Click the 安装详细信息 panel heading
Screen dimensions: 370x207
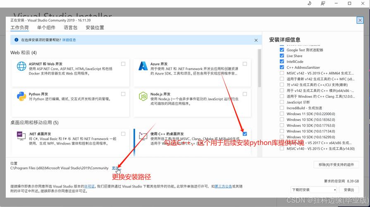(x=284, y=40)
